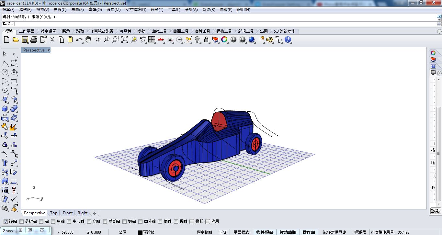
Task: Click the red car icon in toolbar
Action: tap(161, 39)
